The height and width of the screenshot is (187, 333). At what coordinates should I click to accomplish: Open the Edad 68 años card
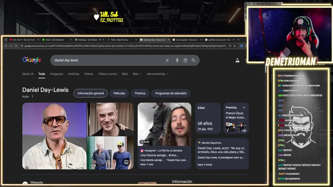point(208,118)
